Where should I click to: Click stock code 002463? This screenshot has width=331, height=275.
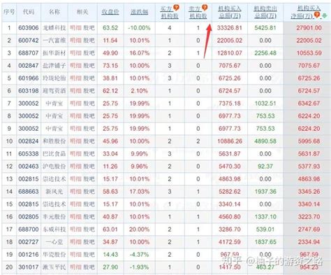point(29,167)
